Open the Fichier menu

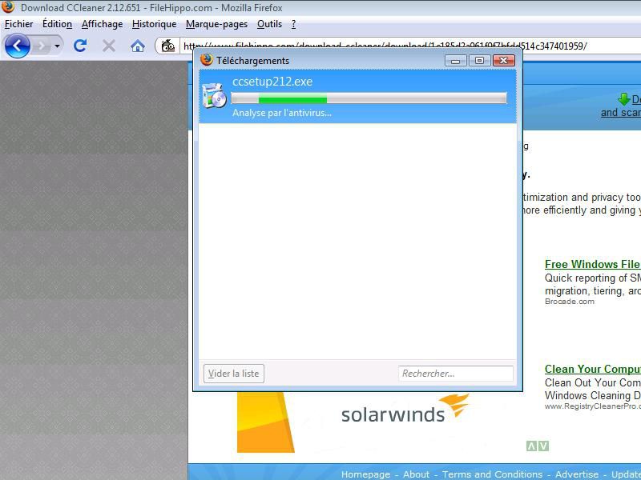[x=18, y=24]
